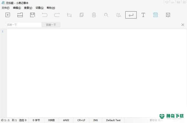Click line number 1 in the gutter
This screenshot has height=123, width=187.
[x=2, y=31]
